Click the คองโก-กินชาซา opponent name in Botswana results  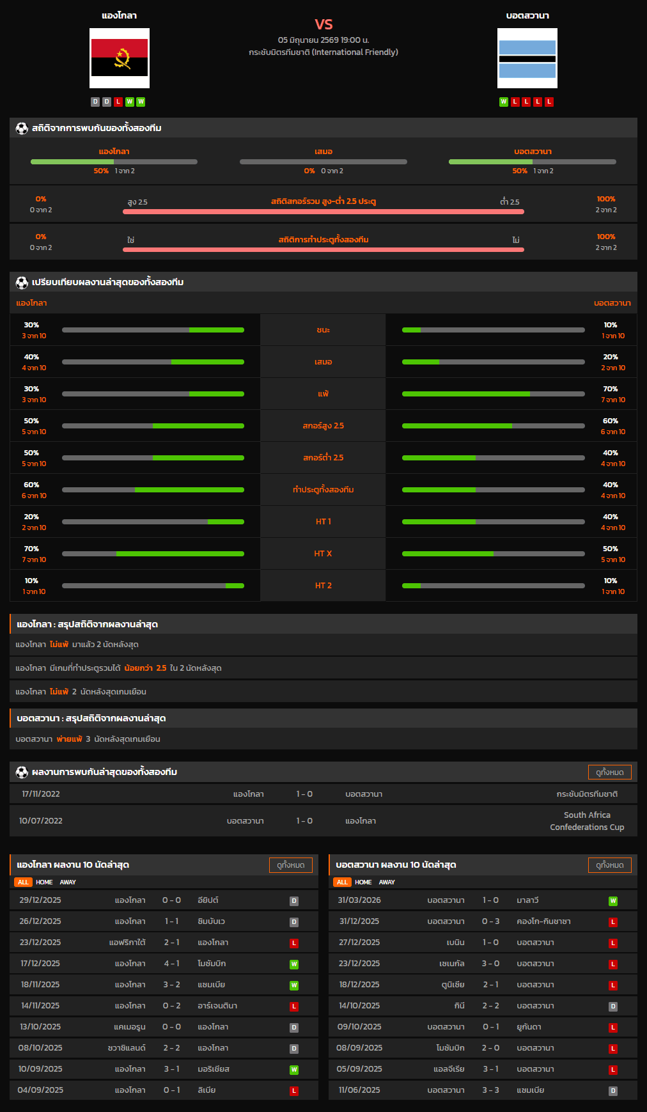pyautogui.click(x=543, y=921)
